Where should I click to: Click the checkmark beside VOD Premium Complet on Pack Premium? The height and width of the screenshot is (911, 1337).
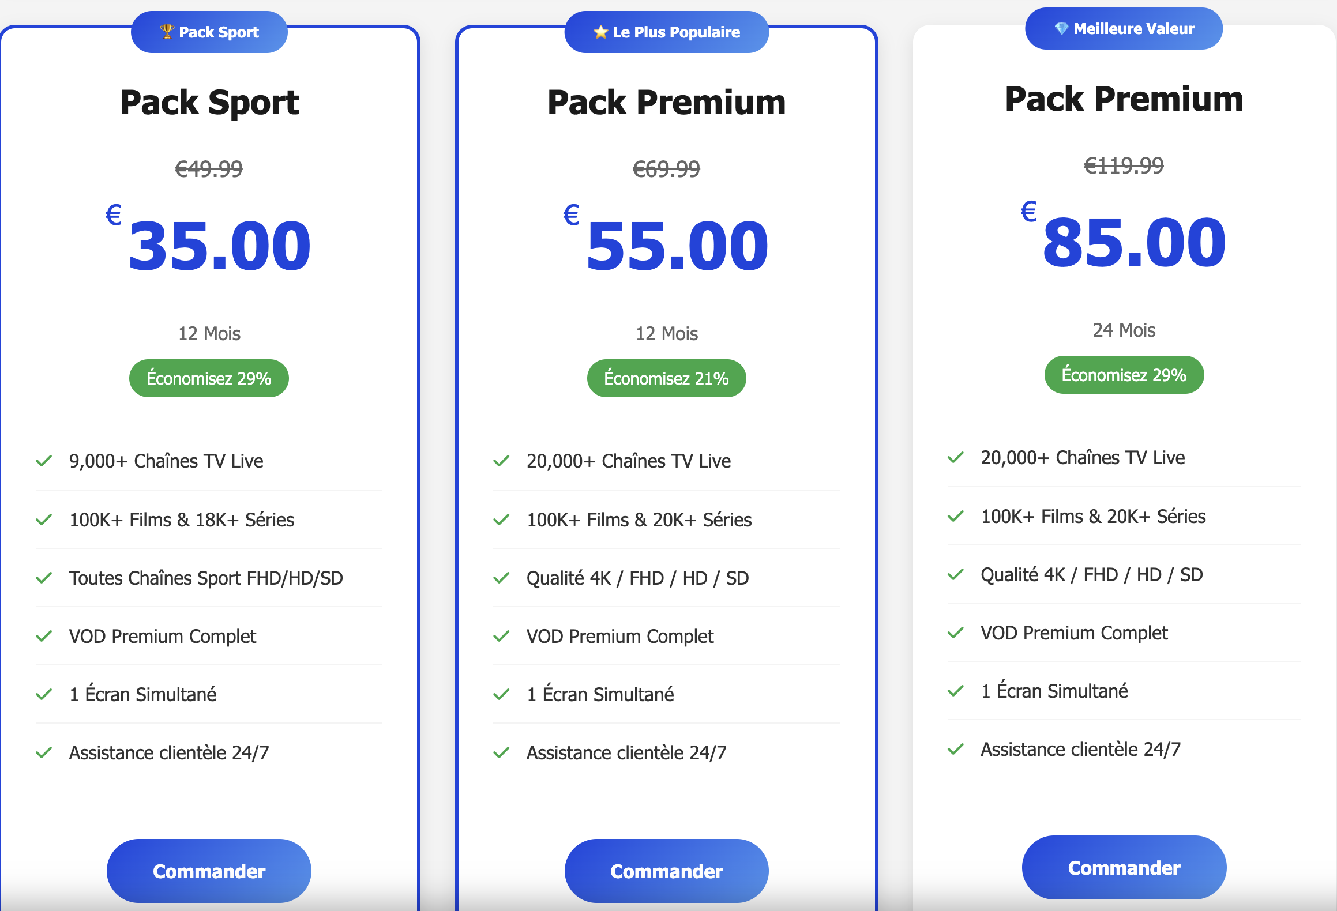(501, 636)
